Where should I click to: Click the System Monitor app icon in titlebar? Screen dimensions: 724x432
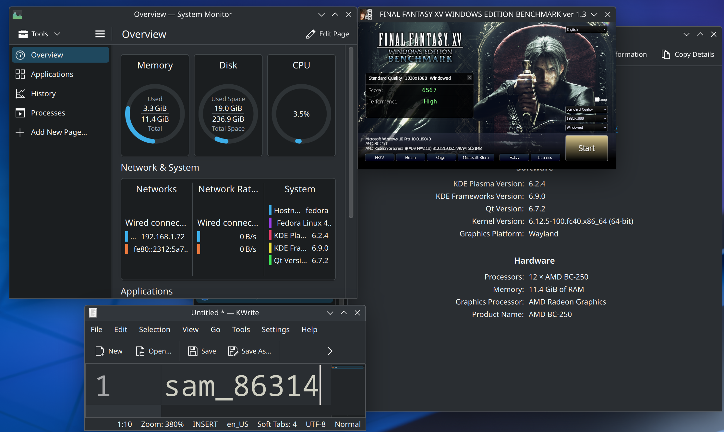17,15
